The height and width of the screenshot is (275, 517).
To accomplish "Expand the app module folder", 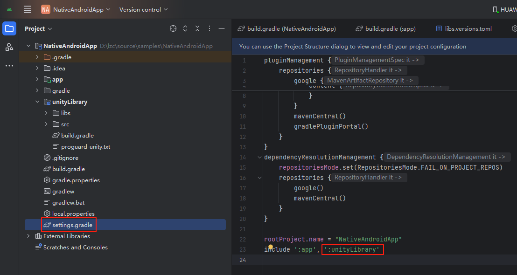I will click(37, 79).
